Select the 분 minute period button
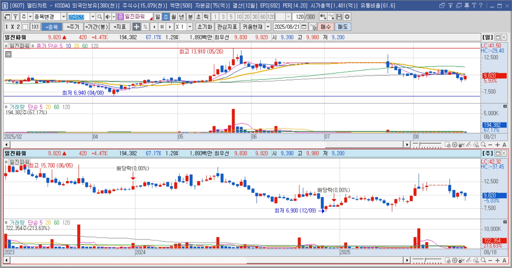Screen dimensions: 512x268 point(190,17)
